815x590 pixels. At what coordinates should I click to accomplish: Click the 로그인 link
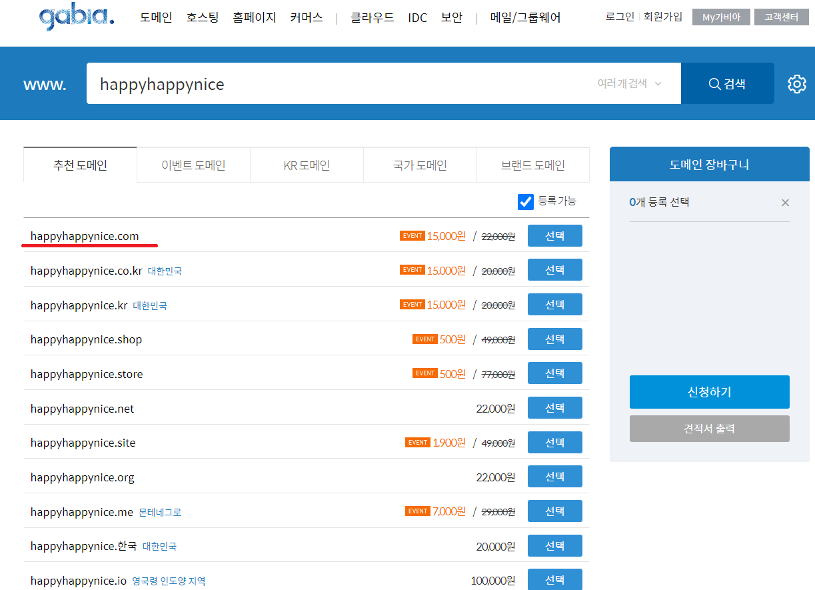(619, 17)
